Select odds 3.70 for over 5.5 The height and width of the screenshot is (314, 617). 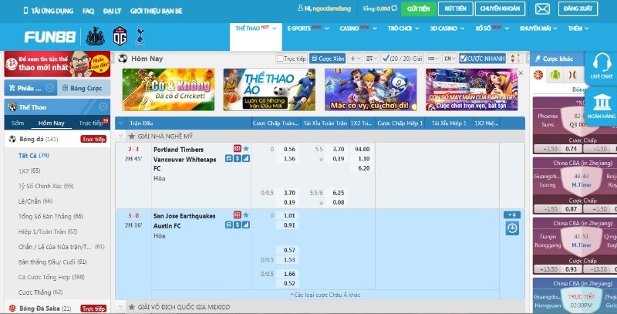coord(338,149)
